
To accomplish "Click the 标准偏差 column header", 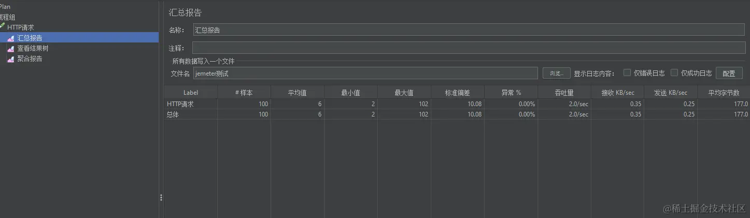I will (458, 93).
